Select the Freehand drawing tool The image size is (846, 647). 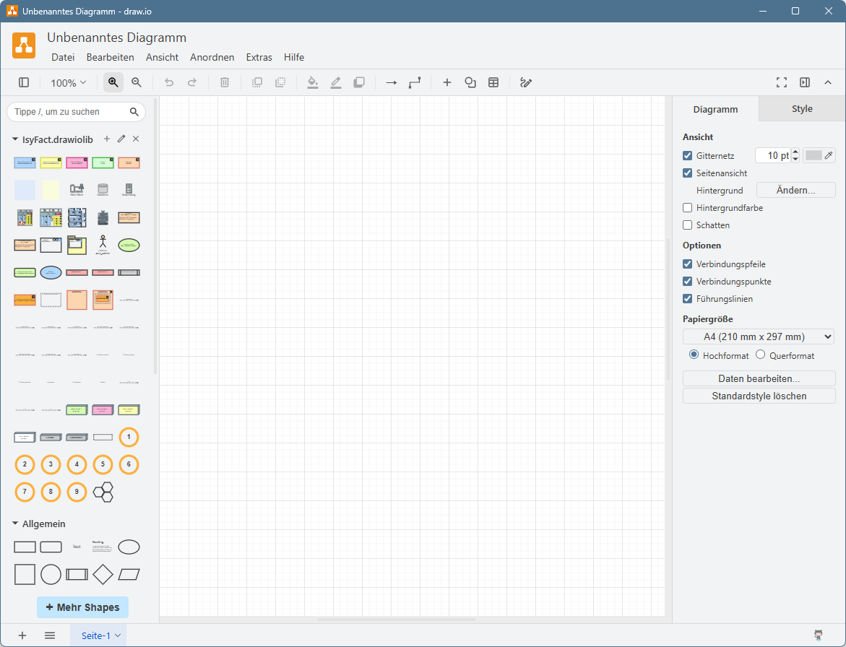[526, 82]
